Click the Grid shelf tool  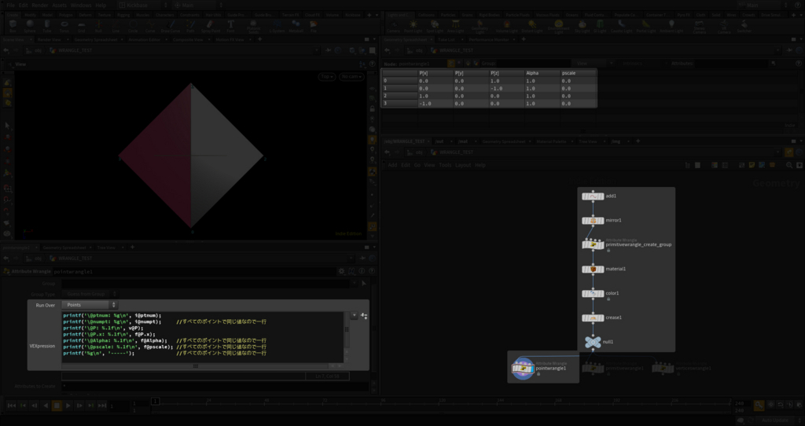pos(82,26)
